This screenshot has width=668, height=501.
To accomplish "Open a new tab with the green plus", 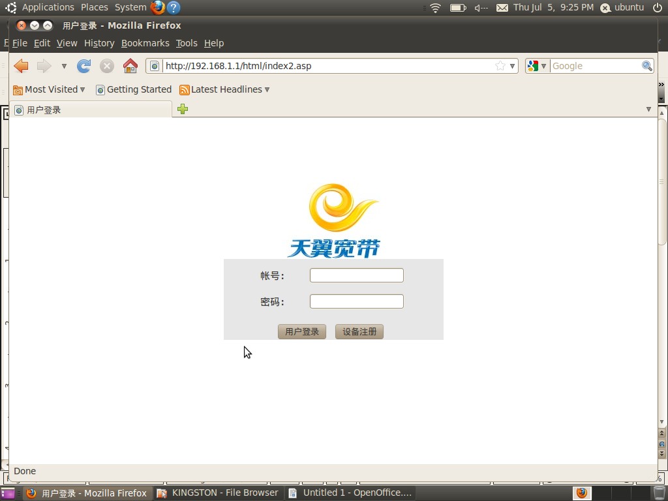I will [x=183, y=109].
